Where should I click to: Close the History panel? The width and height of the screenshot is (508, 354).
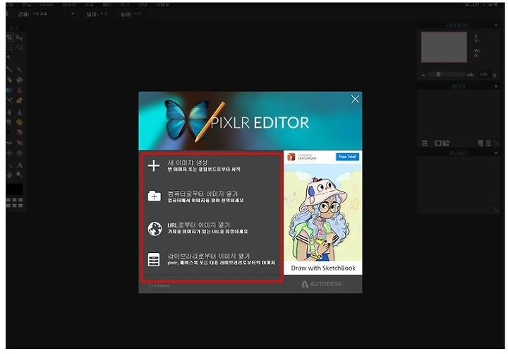[496, 153]
